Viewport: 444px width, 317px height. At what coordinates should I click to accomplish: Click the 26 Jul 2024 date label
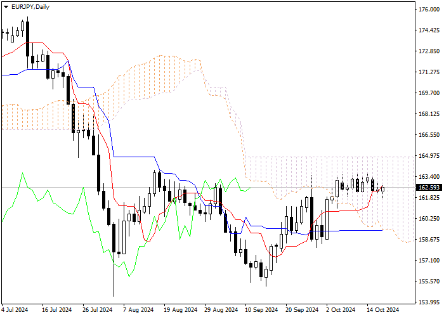pyautogui.click(x=98, y=310)
